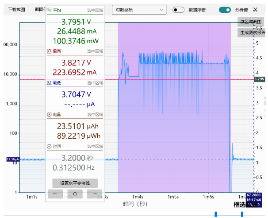The width and height of the screenshot is (268, 218).
Task: Click the 设置水平参考线 button
Action: tap(75, 183)
